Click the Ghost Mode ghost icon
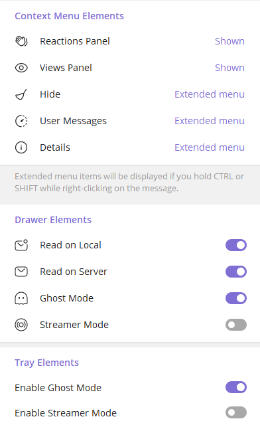The height and width of the screenshot is (429, 260). click(21, 298)
